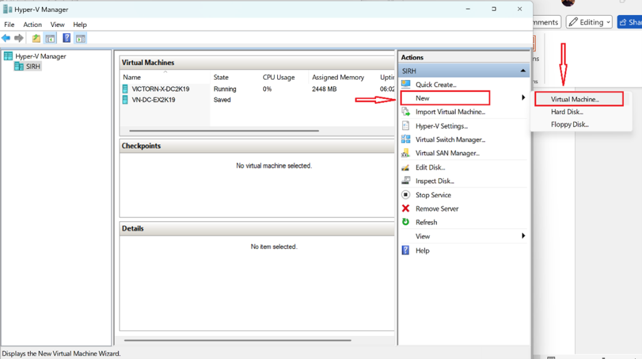Click Hyper-V Settings... action link
642x359 pixels.
[441, 126]
